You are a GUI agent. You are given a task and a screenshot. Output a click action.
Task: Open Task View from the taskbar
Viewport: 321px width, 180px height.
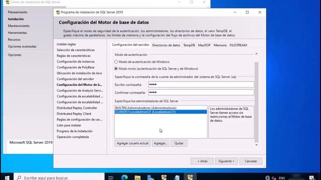coord(111,177)
